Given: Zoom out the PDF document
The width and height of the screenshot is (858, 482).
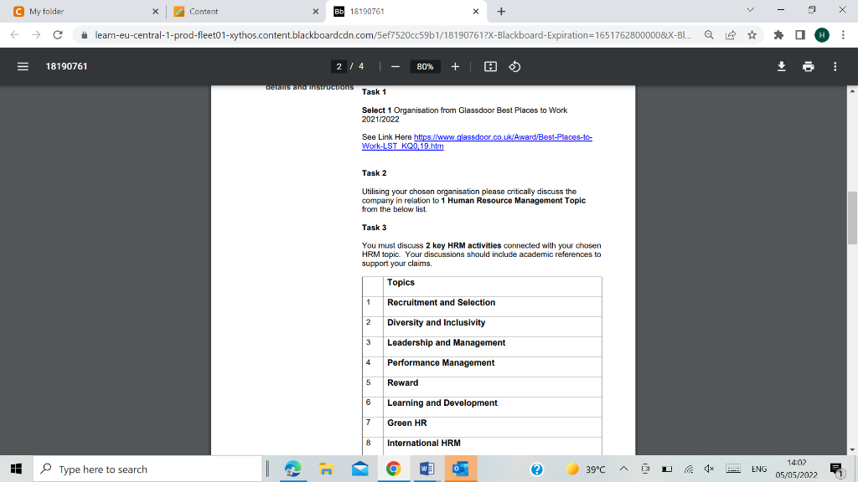Looking at the screenshot, I should pos(395,66).
